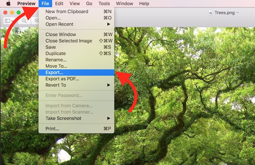Screen dimensions: 255x165
Task: Open the Tools menu in menu bar
Action: point(104,4)
